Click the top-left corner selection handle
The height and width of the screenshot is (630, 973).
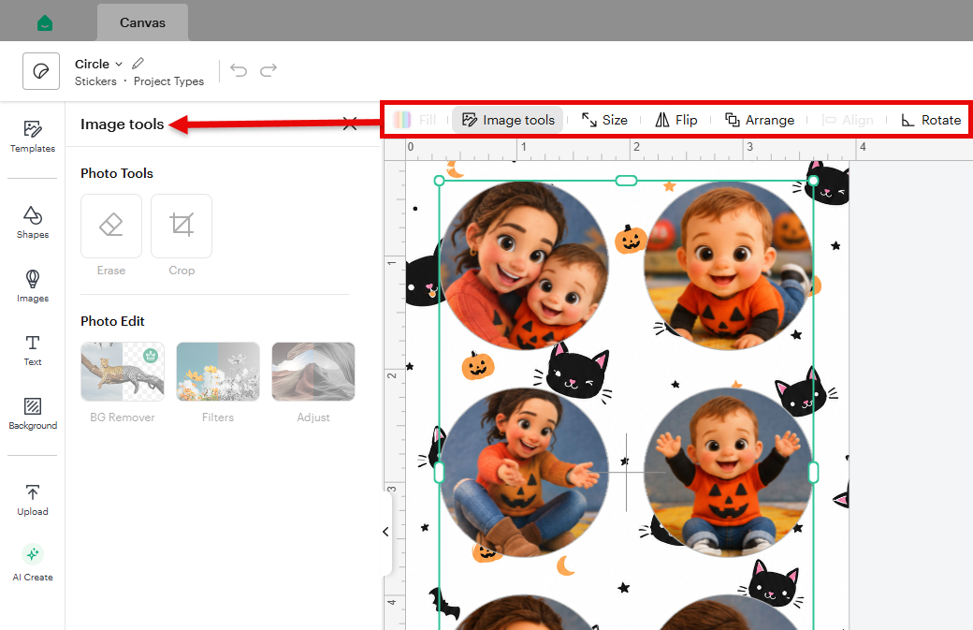point(440,181)
